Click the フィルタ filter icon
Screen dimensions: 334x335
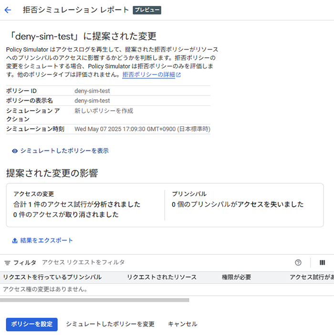[7, 262]
